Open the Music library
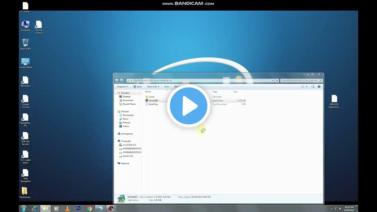 coord(125,119)
